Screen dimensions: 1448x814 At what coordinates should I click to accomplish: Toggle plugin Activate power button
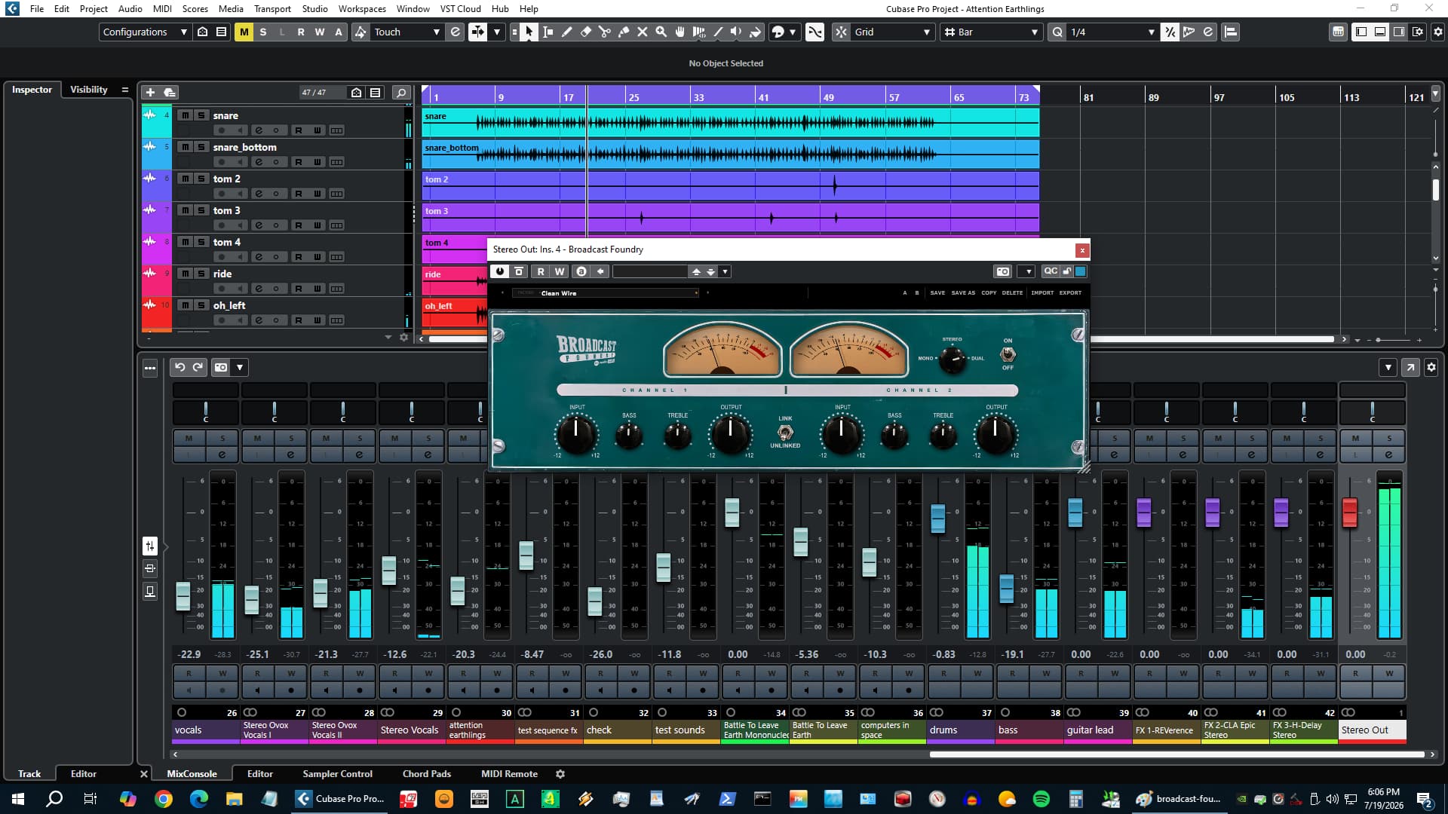pyautogui.click(x=499, y=271)
